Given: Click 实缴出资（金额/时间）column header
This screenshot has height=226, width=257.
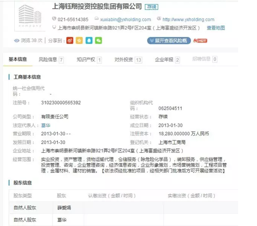Looking at the screenshot, I should tap(192, 196).
